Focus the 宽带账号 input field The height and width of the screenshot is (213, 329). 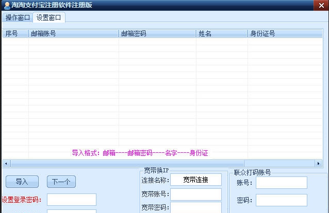coord(196,194)
